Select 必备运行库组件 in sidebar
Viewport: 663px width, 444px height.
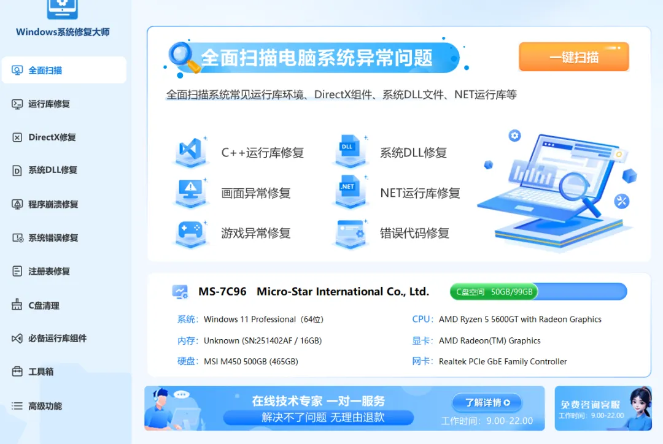[64, 339]
